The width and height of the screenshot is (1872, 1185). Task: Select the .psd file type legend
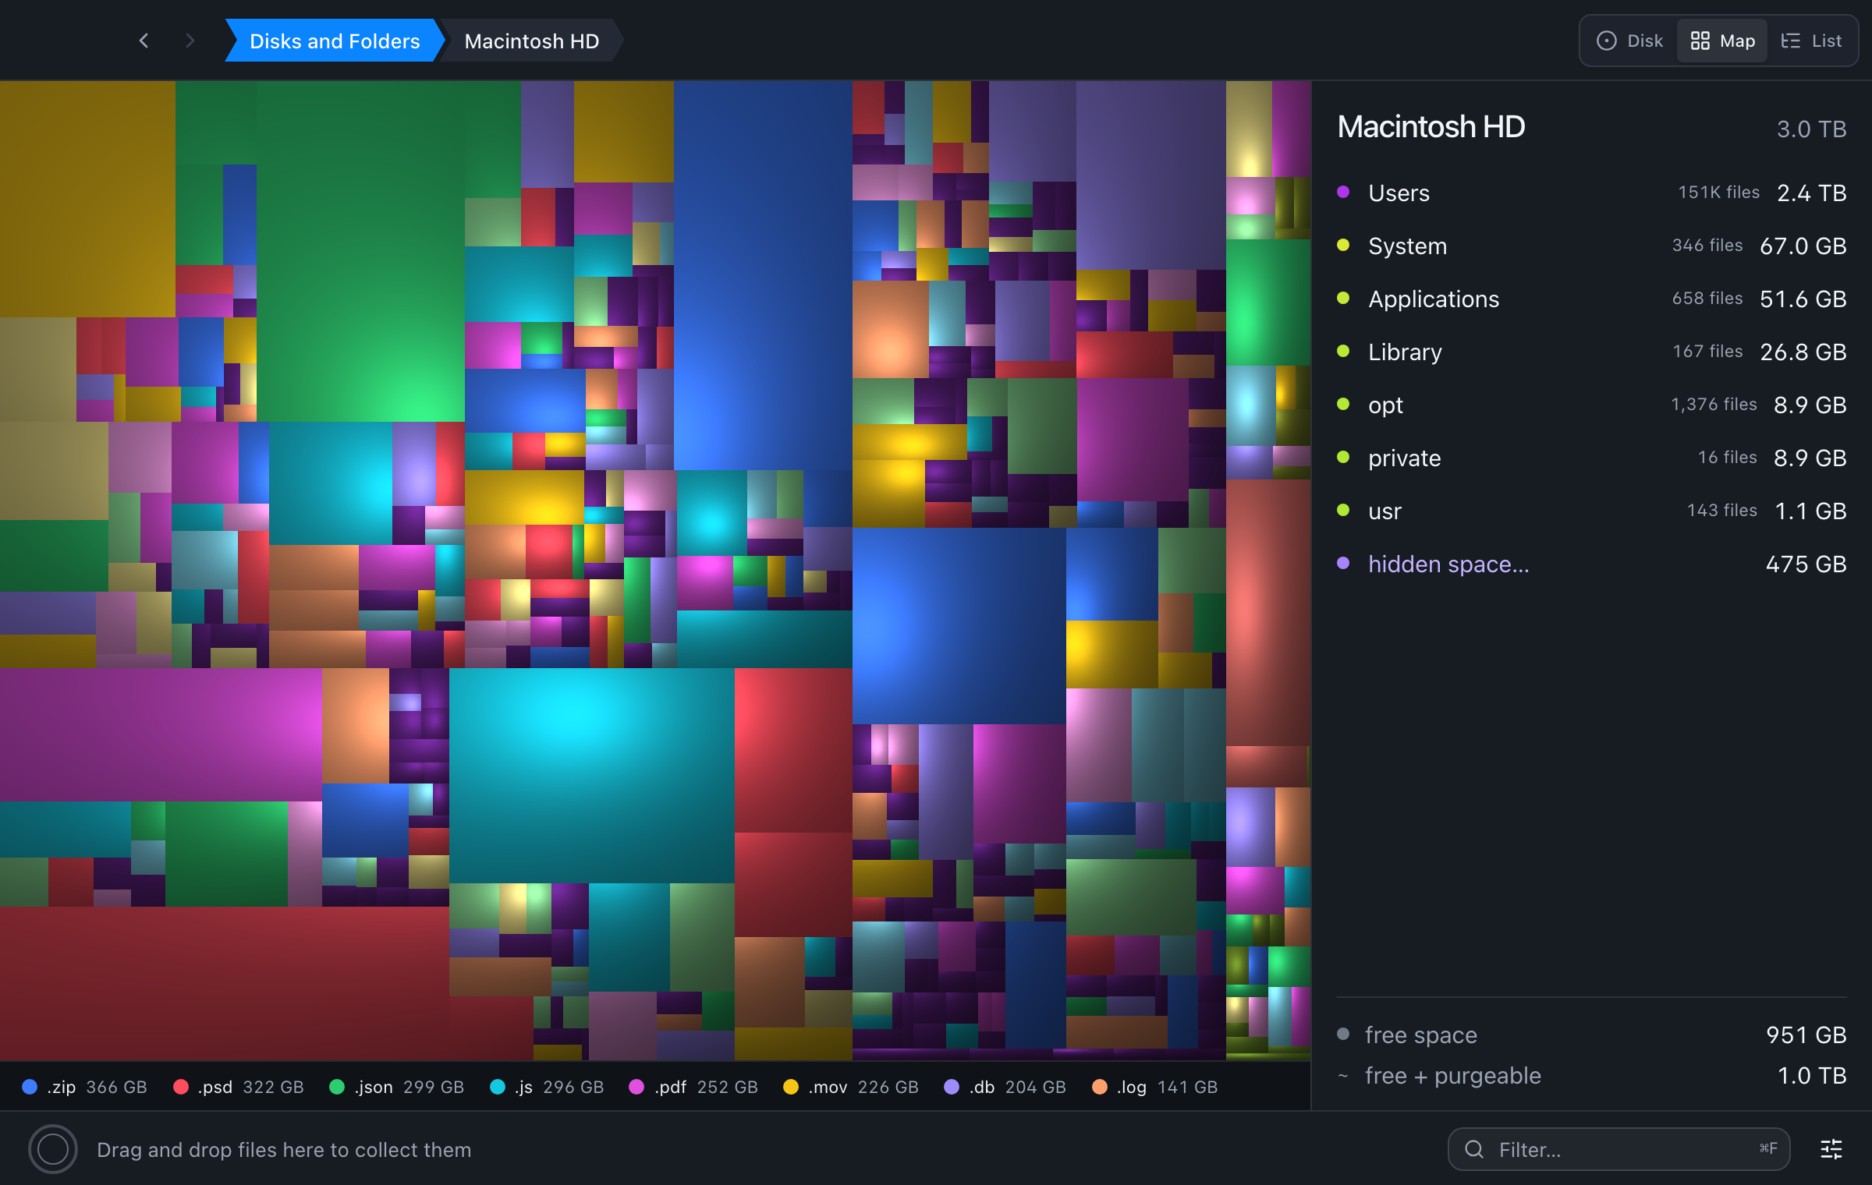click(x=238, y=1087)
